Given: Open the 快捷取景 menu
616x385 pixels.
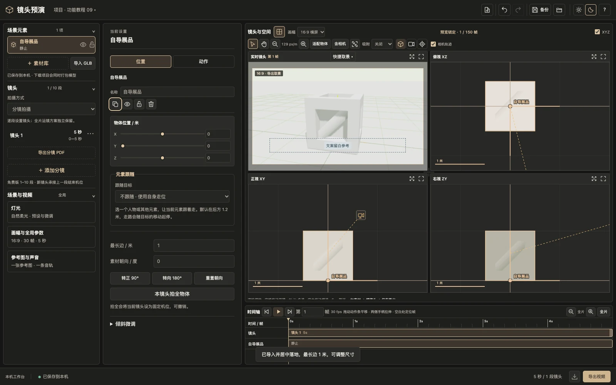Looking at the screenshot, I should (343, 57).
